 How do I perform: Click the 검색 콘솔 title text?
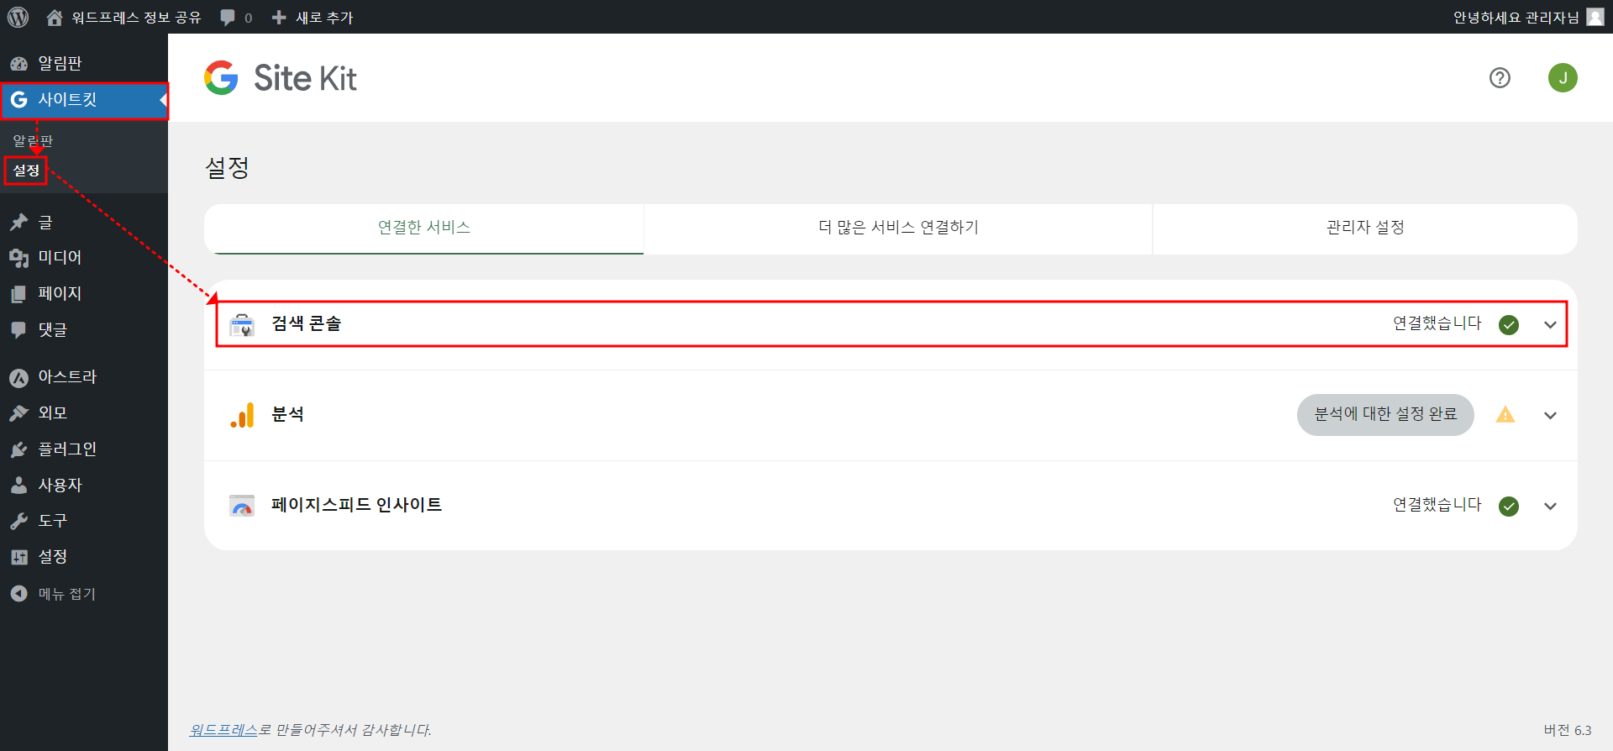click(x=306, y=323)
